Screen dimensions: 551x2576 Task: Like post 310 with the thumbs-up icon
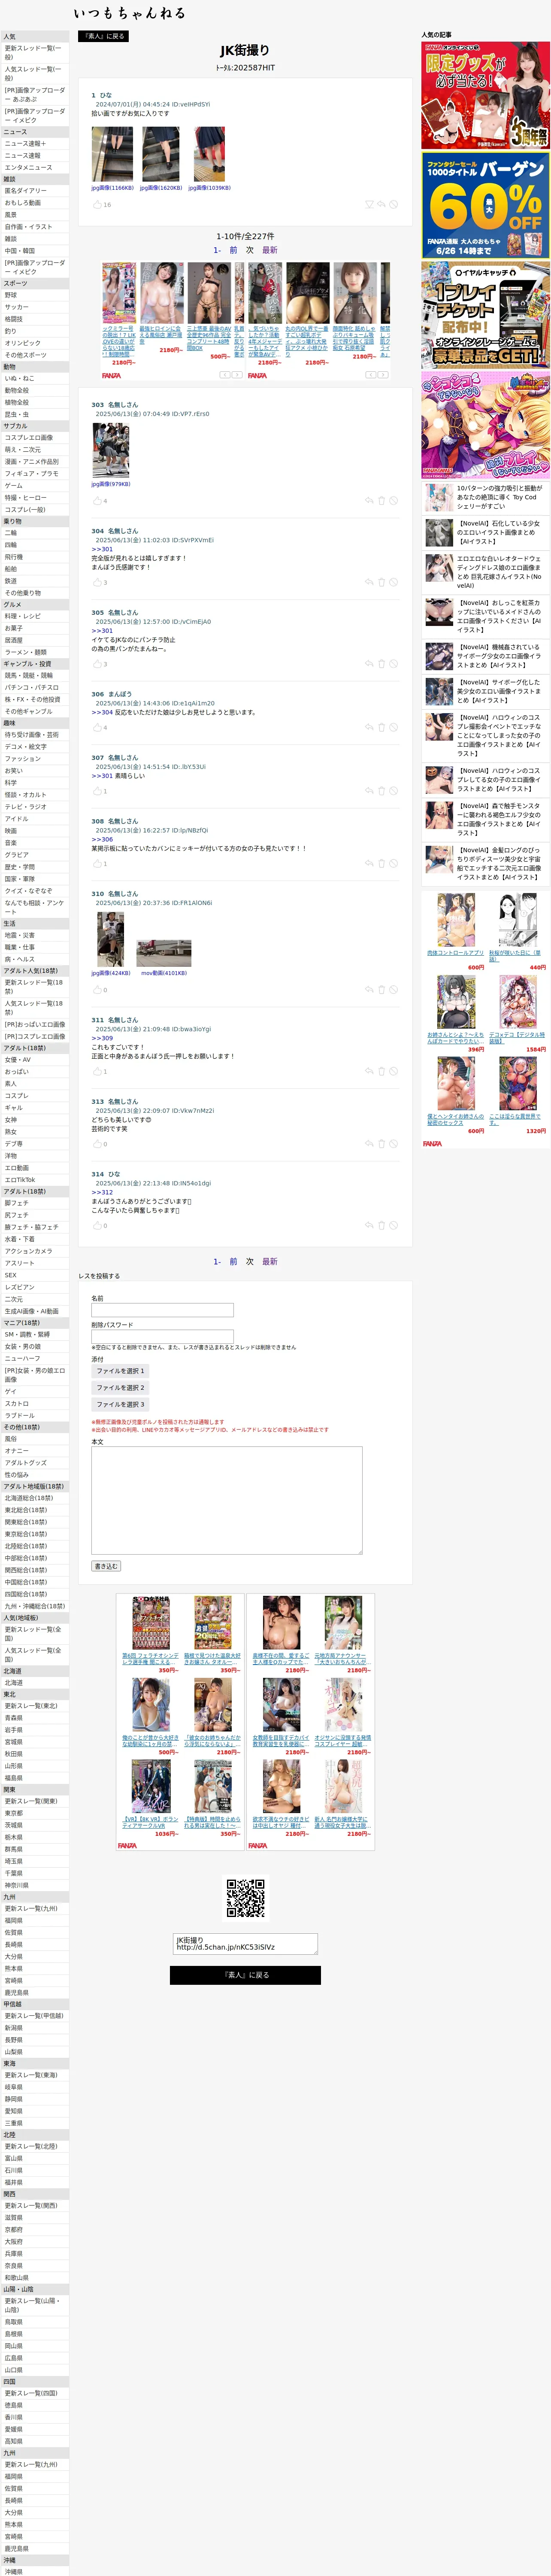97,990
